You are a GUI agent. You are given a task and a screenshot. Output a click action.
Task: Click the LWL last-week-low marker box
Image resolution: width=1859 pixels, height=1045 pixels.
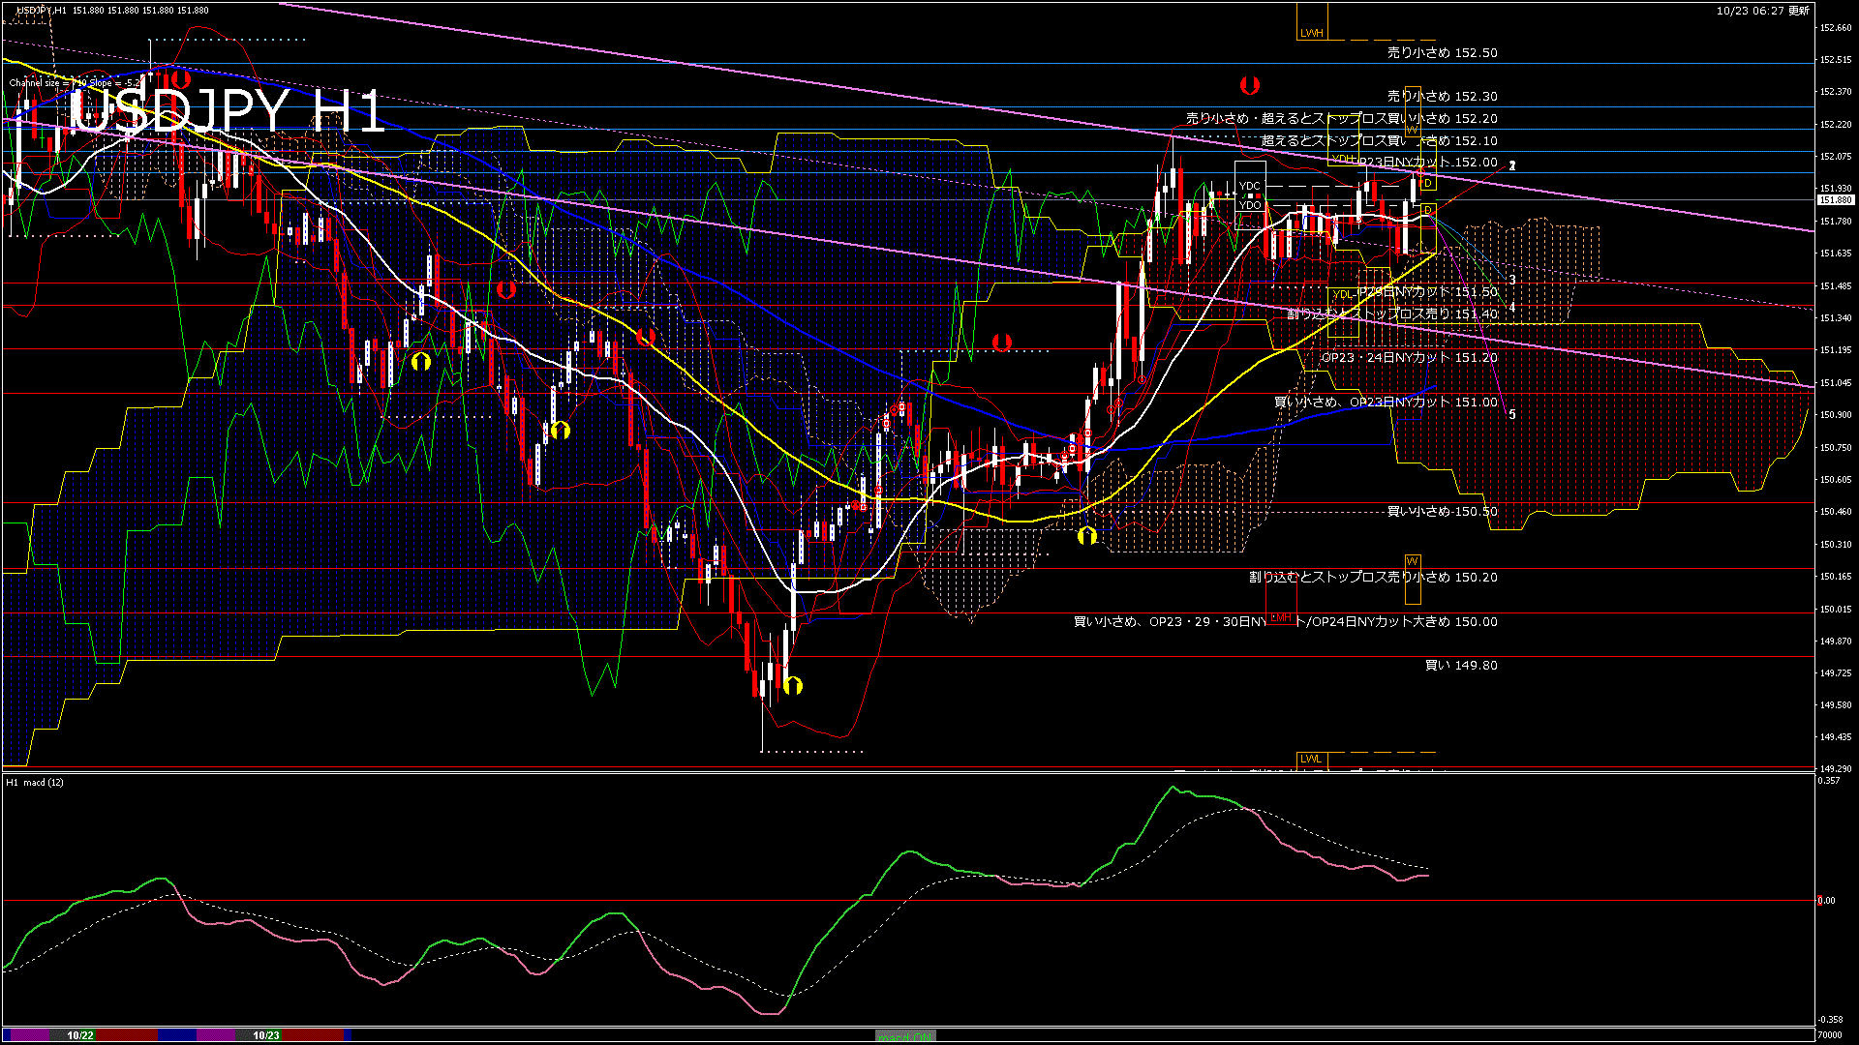pos(1310,759)
